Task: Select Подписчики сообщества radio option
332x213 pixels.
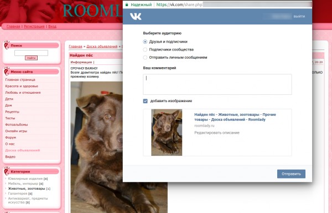Action: click(145, 49)
